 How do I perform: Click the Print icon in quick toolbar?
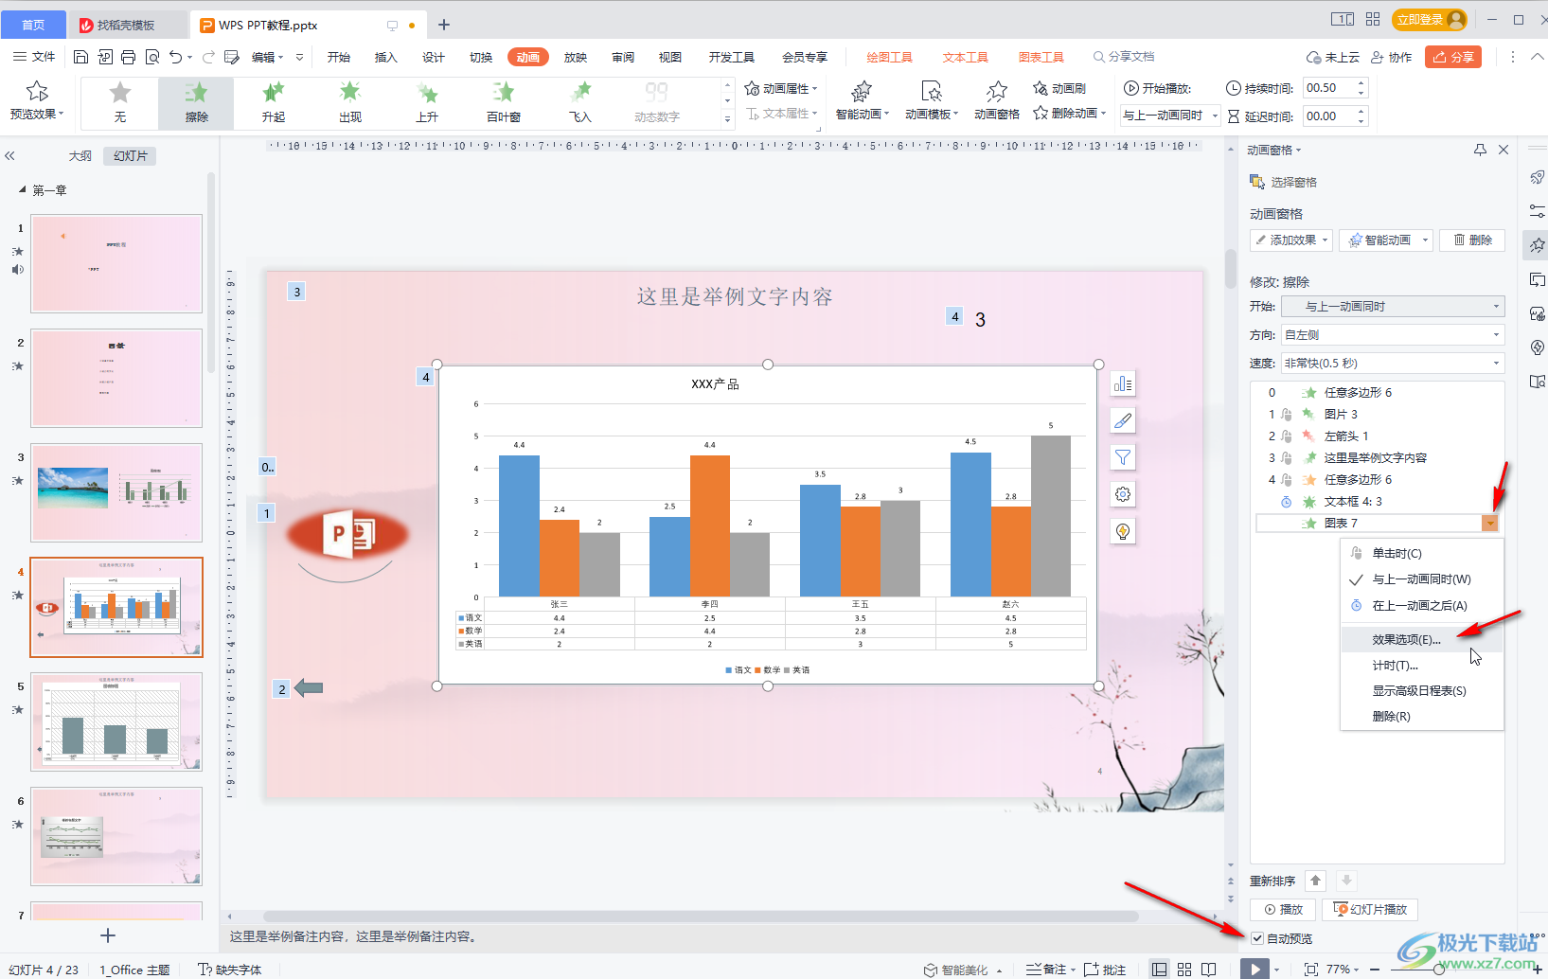(129, 57)
